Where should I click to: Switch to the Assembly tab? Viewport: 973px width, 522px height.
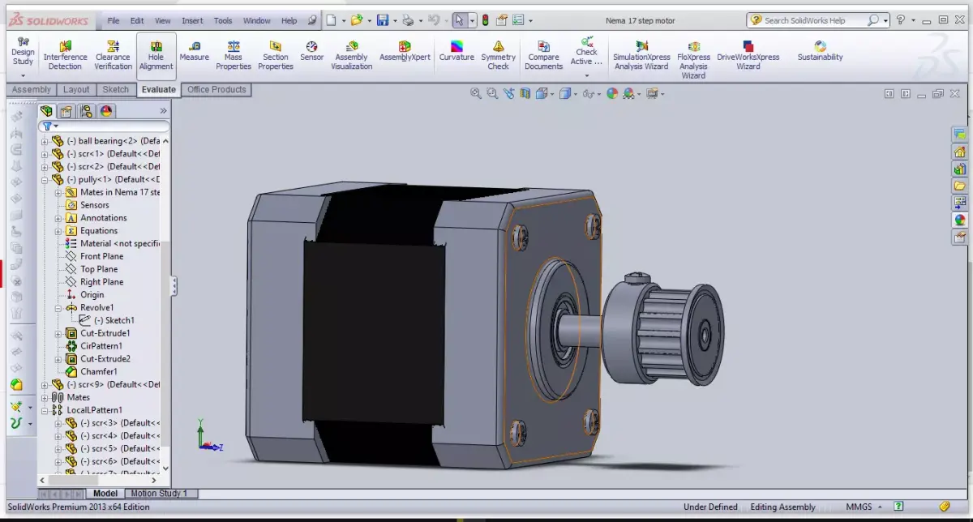(x=32, y=90)
